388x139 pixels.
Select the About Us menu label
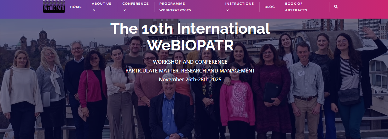click(x=101, y=4)
